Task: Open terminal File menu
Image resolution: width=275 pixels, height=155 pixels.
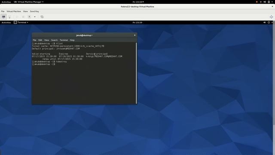Action: (x=34, y=40)
